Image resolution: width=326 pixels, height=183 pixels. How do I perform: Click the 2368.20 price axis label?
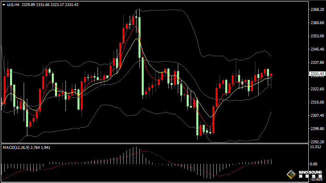pos(318,10)
